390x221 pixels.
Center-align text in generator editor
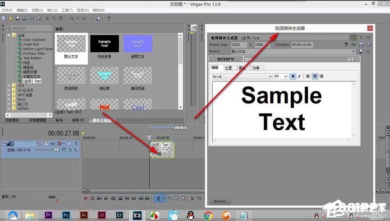(315, 76)
